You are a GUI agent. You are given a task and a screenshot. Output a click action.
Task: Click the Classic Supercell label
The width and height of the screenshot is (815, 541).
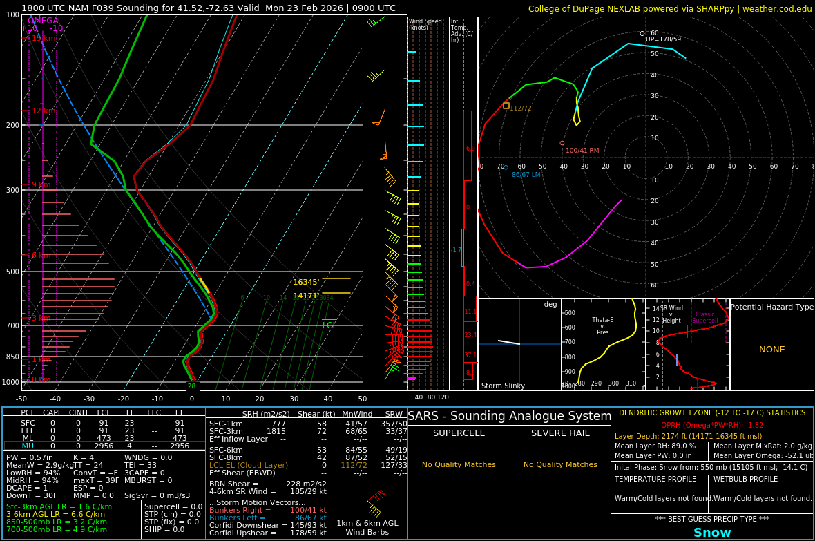tap(704, 317)
